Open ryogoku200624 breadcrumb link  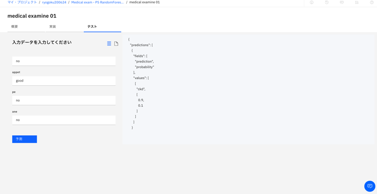pos(54,2)
